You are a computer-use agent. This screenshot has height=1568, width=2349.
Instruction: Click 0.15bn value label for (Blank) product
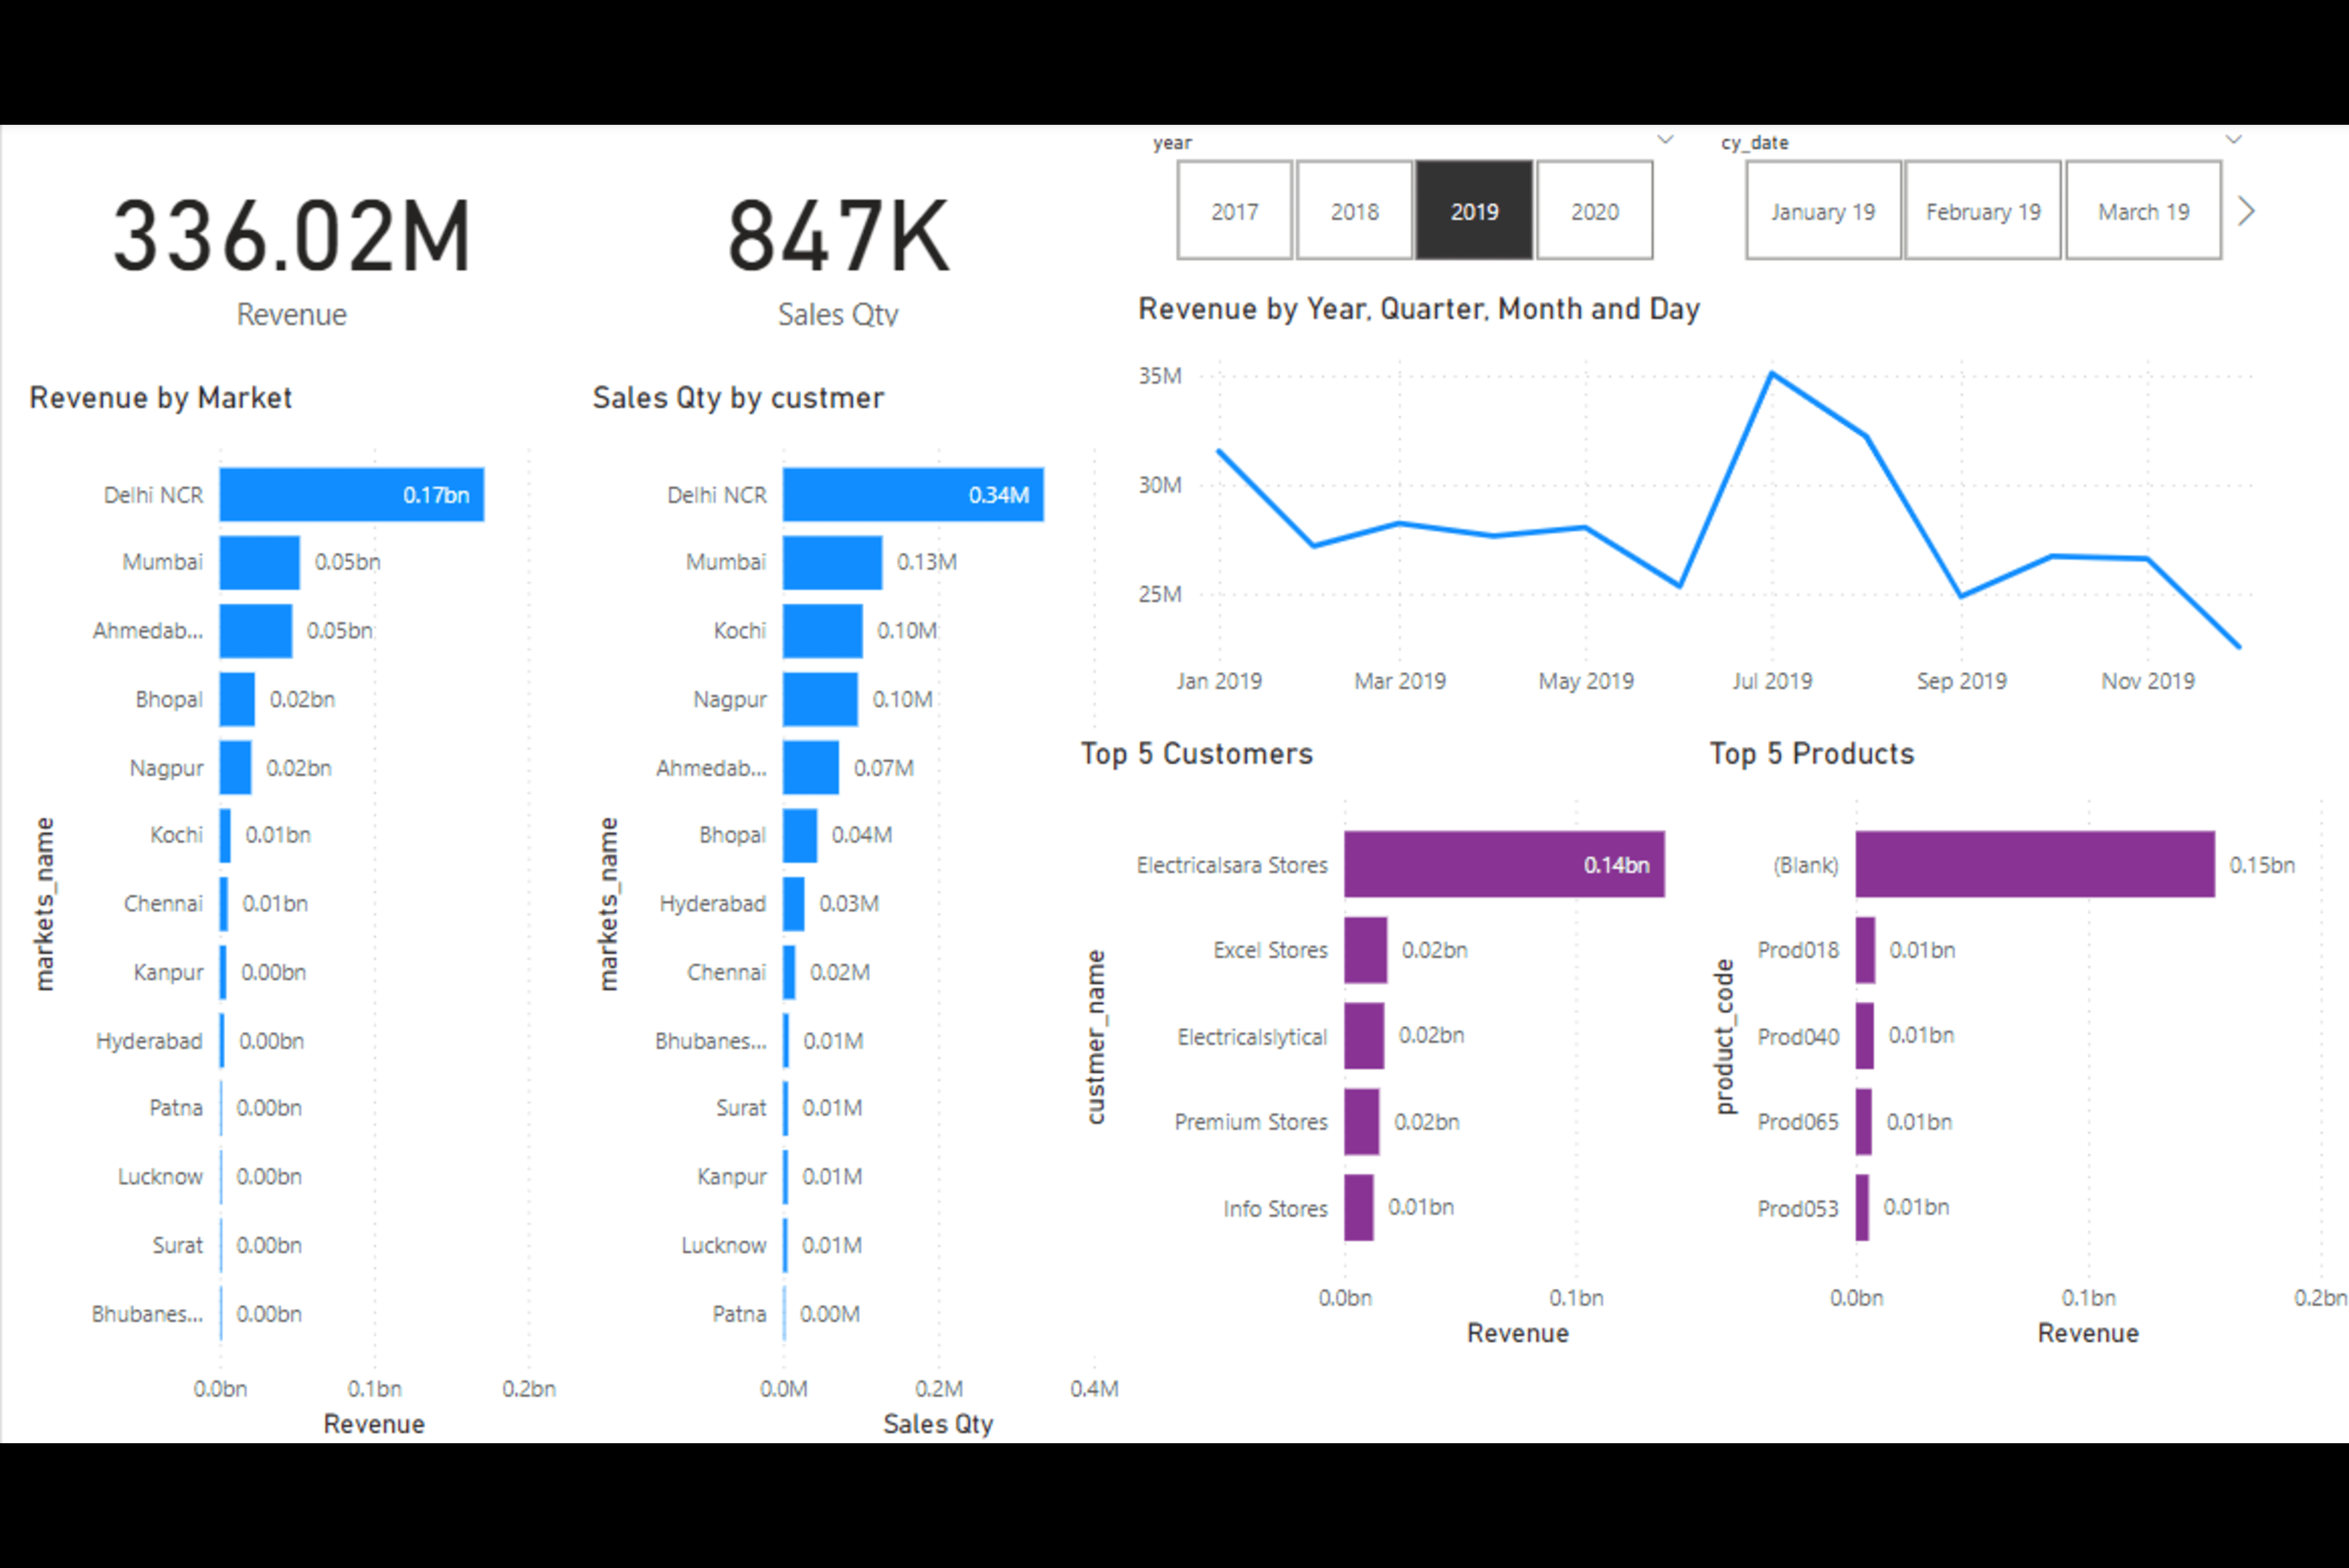pyautogui.click(x=2262, y=865)
